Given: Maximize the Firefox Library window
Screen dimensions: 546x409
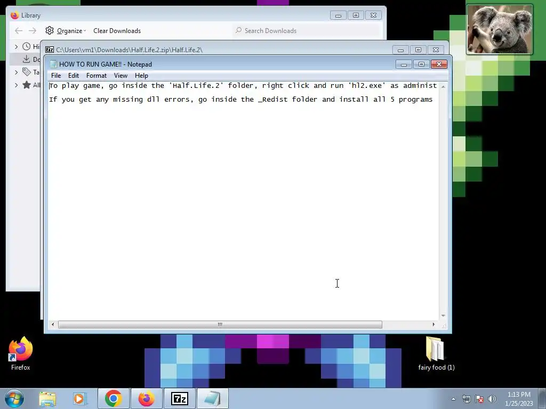Looking at the screenshot, I should point(356,15).
